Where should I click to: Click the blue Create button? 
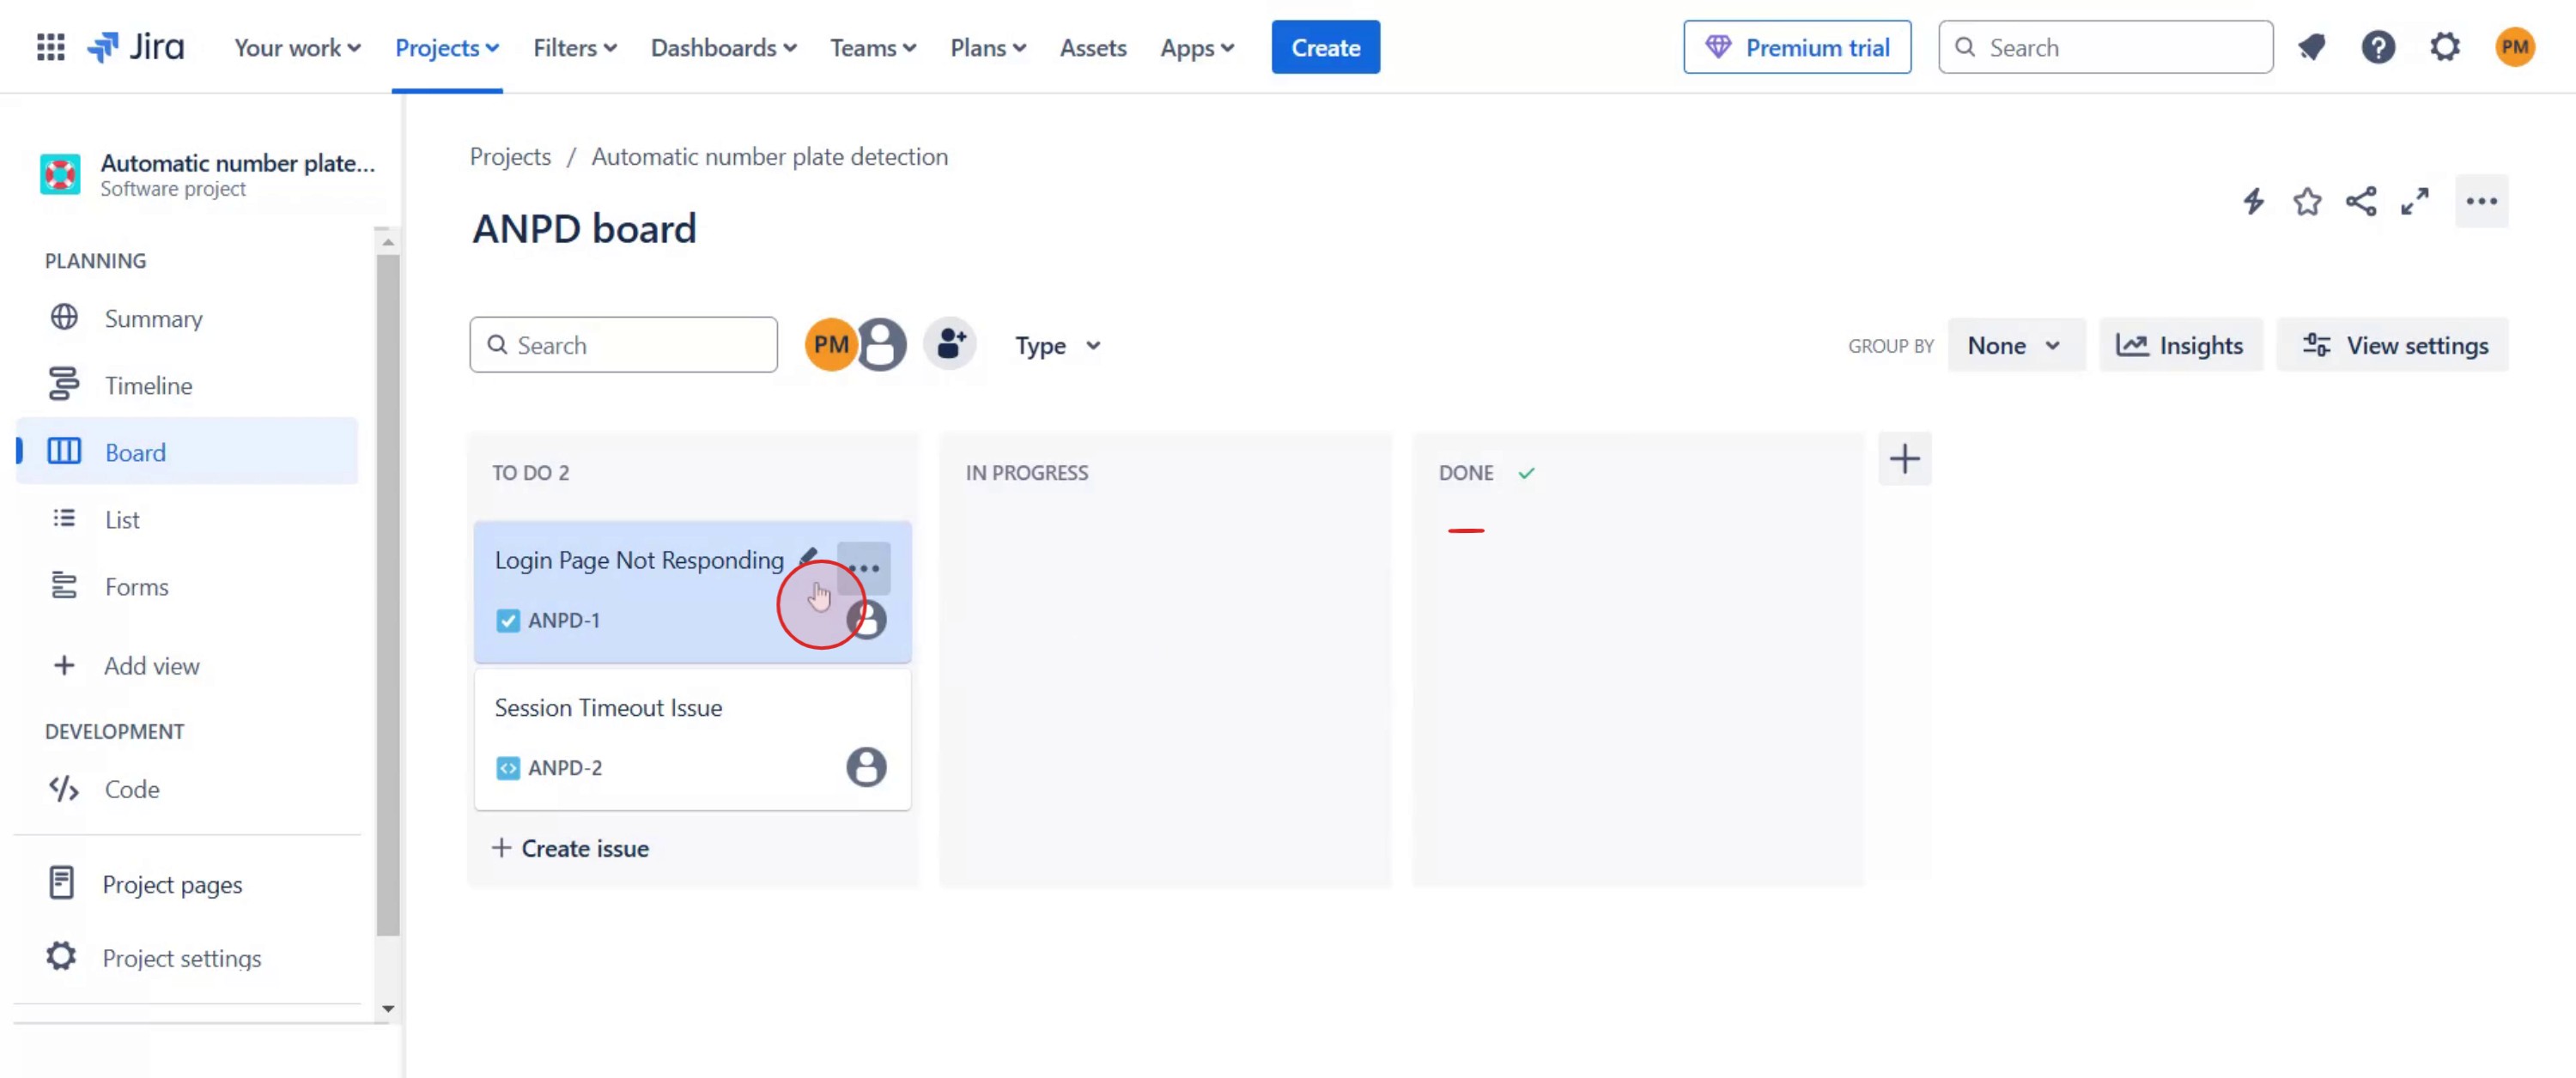pos(1325,47)
